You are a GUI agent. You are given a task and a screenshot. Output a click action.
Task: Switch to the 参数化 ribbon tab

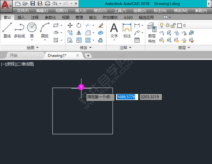50,18
